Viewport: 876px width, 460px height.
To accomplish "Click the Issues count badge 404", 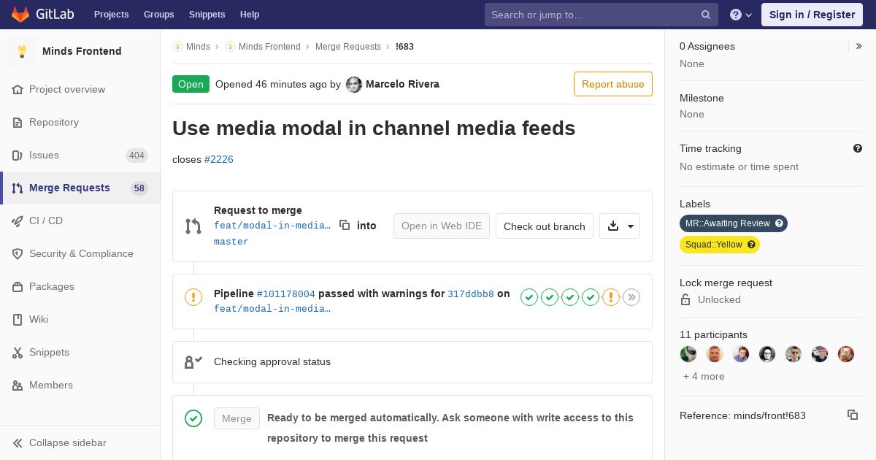I will click(x=137, y=156).
